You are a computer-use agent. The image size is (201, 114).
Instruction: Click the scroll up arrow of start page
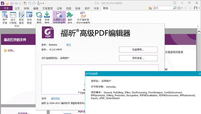tap(199, 31)
